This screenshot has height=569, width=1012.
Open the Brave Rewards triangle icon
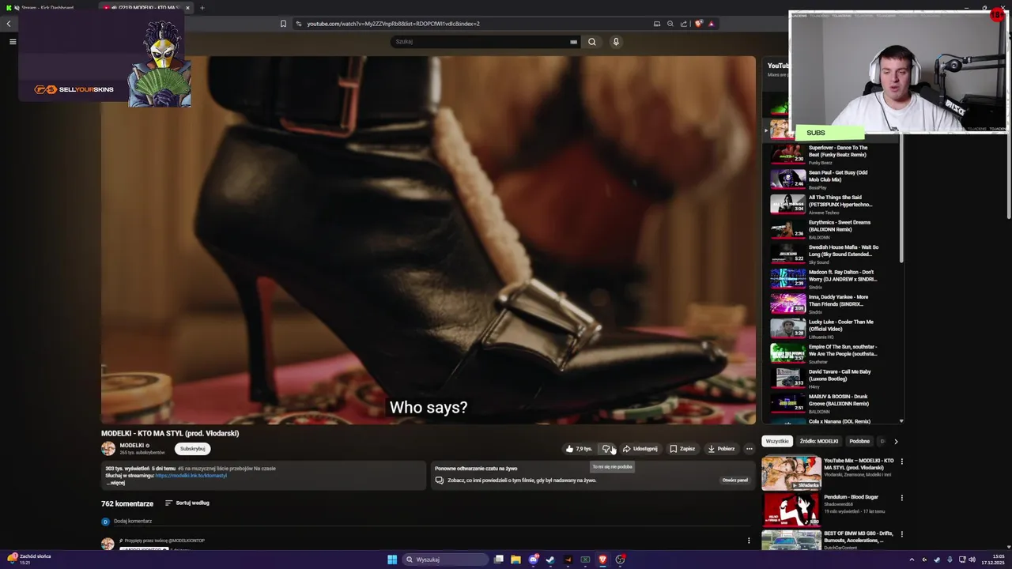711,24
